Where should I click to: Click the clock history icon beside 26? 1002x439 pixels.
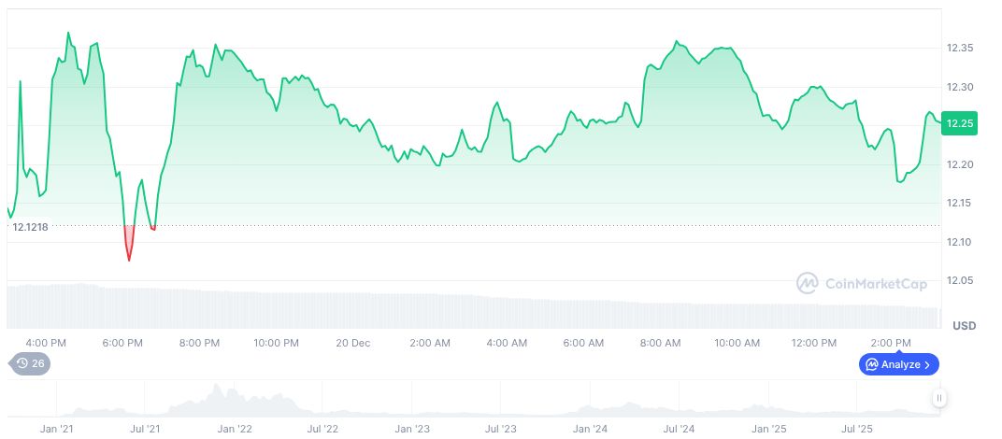point(21,364)
